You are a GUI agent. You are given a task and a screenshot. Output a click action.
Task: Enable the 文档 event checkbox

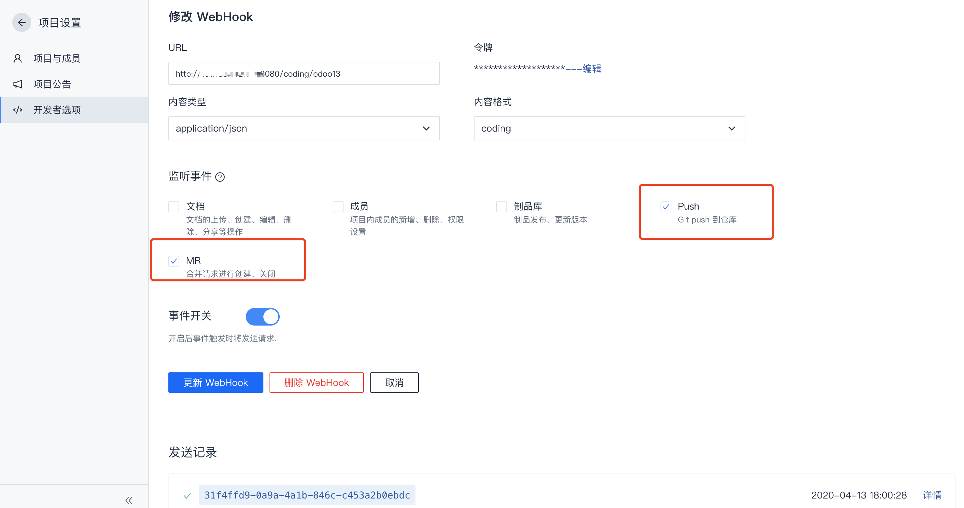pyautogui.click(x=174, y=206)
